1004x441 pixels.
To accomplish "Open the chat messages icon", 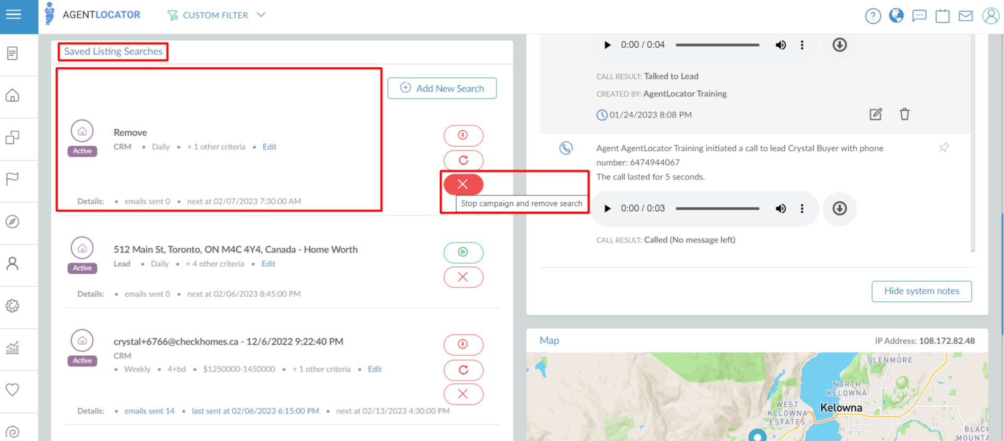I will pos(919,16).
